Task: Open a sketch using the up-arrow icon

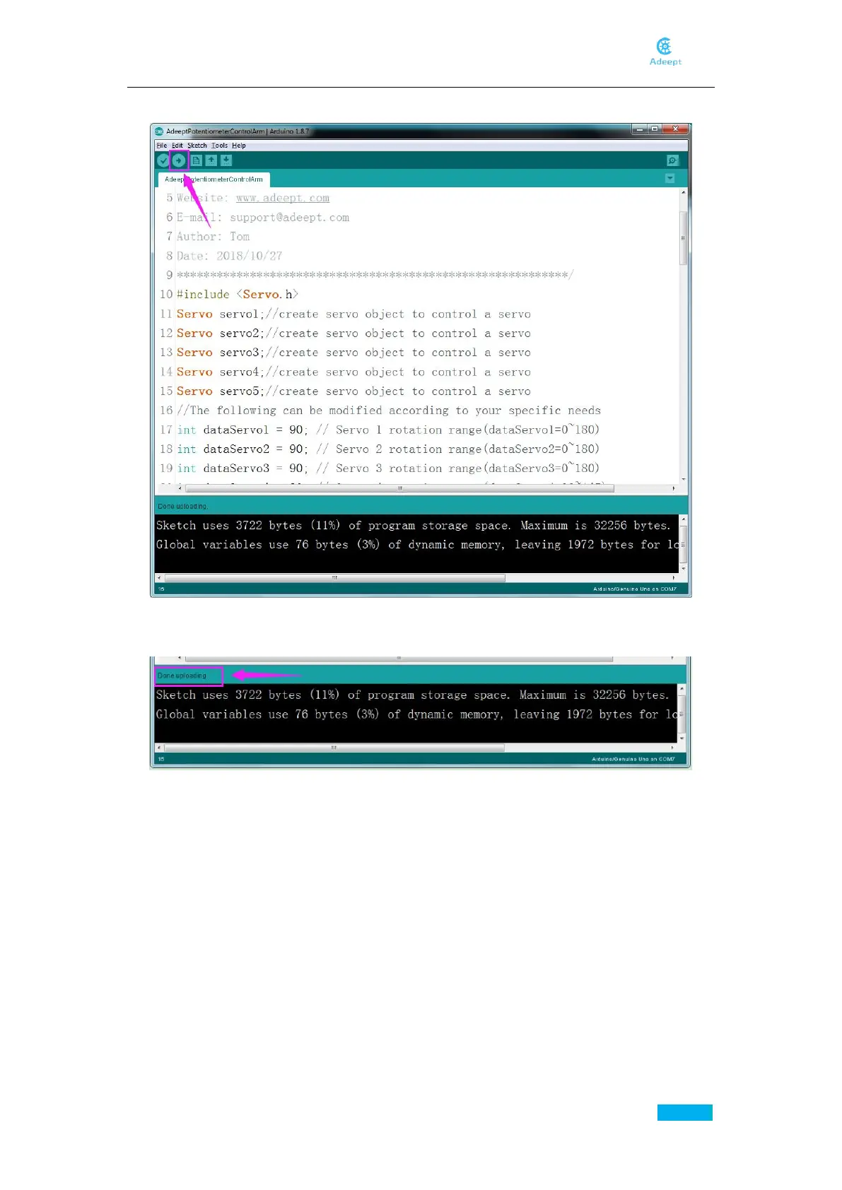Action: (x=211, y=160)
